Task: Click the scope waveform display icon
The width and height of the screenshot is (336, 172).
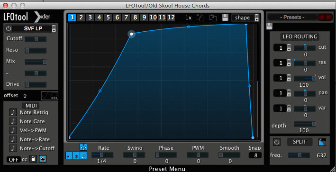Action: click(49, 96)
